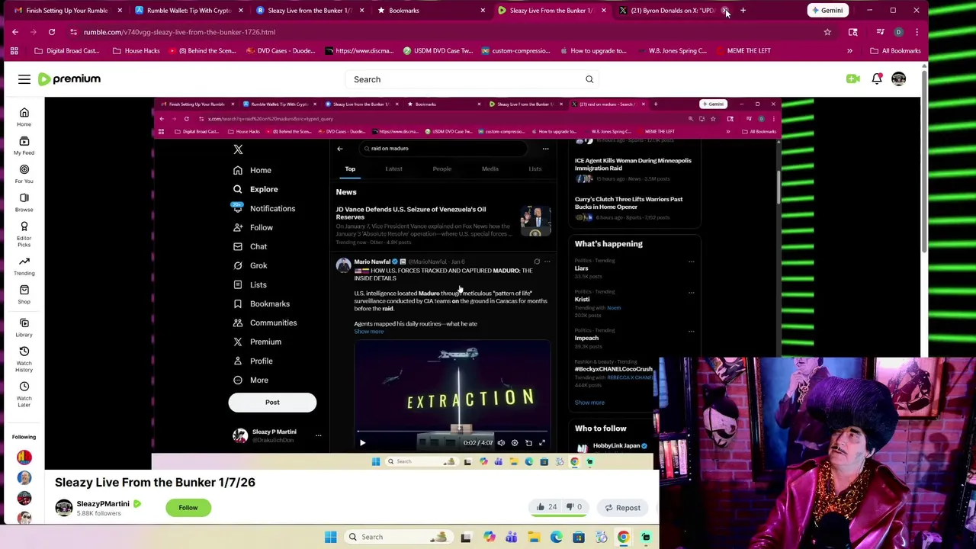Screen dimensions: 976x549
Task: Repost the video
Action: coord(622,508)
